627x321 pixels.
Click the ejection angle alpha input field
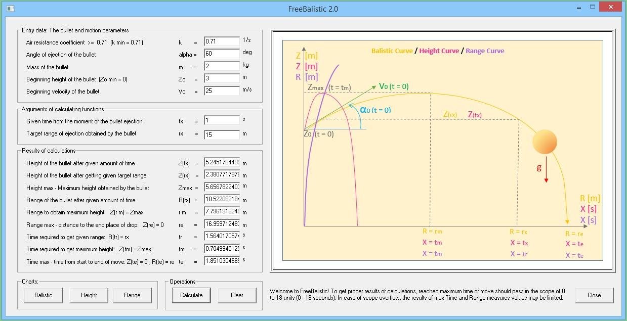[x=221, y=54]
